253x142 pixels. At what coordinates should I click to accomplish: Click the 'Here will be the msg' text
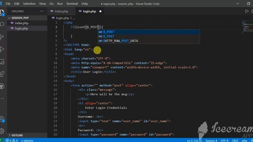(x=109, y=94)
